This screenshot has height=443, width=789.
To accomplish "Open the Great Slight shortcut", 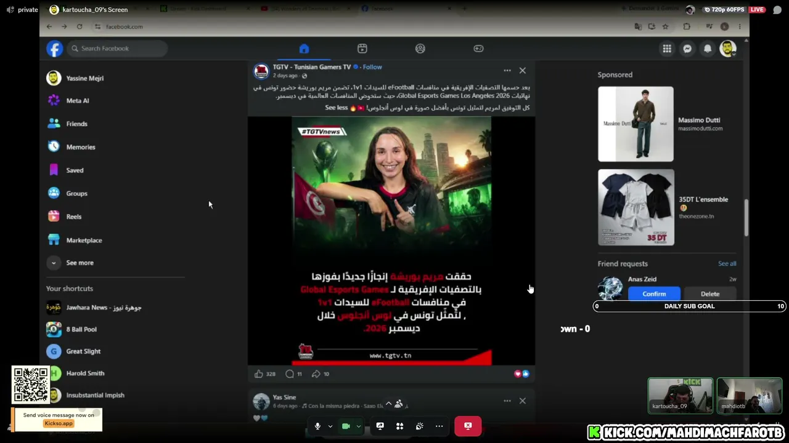I will click(x=74, y=351).
